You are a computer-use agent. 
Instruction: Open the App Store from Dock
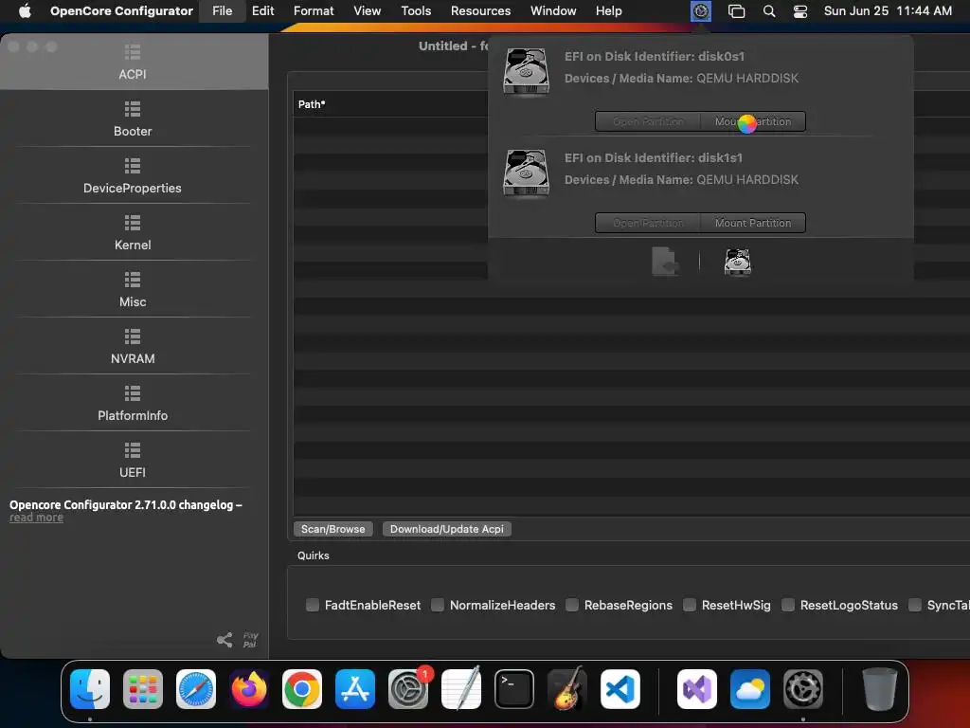tap(355, 689)
